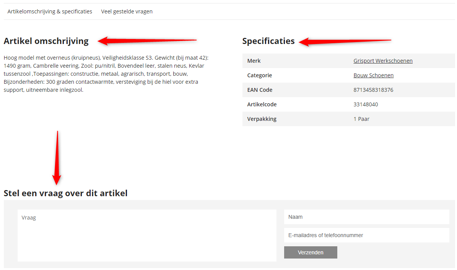Switch to Veel gestelde vragen tab
457x270 pixels.
[127, 11]
